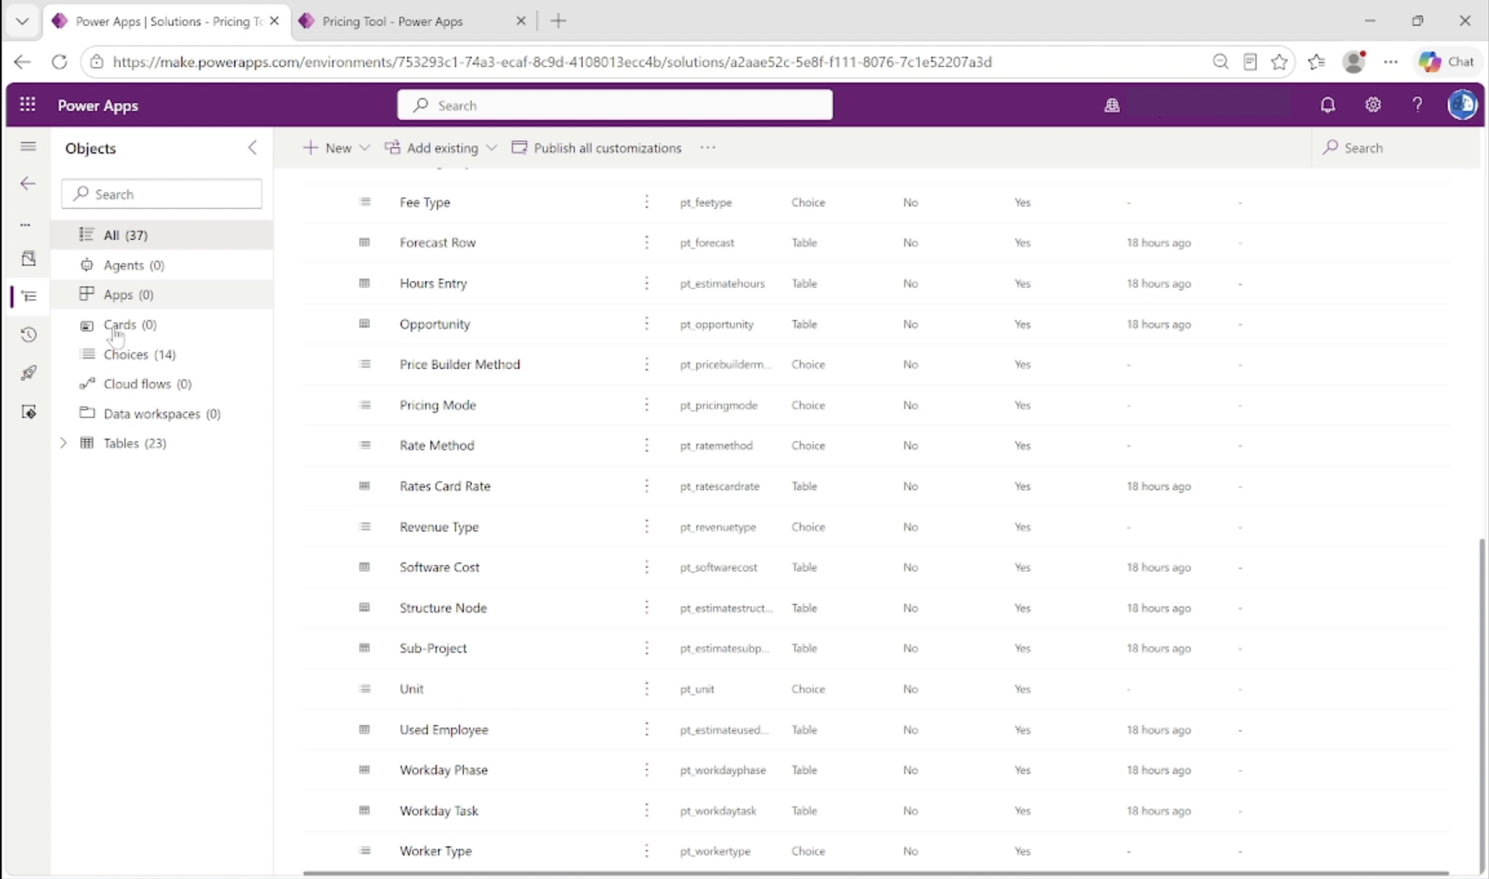
Task: Click the header Search box
Action: (x=615, y=105)
